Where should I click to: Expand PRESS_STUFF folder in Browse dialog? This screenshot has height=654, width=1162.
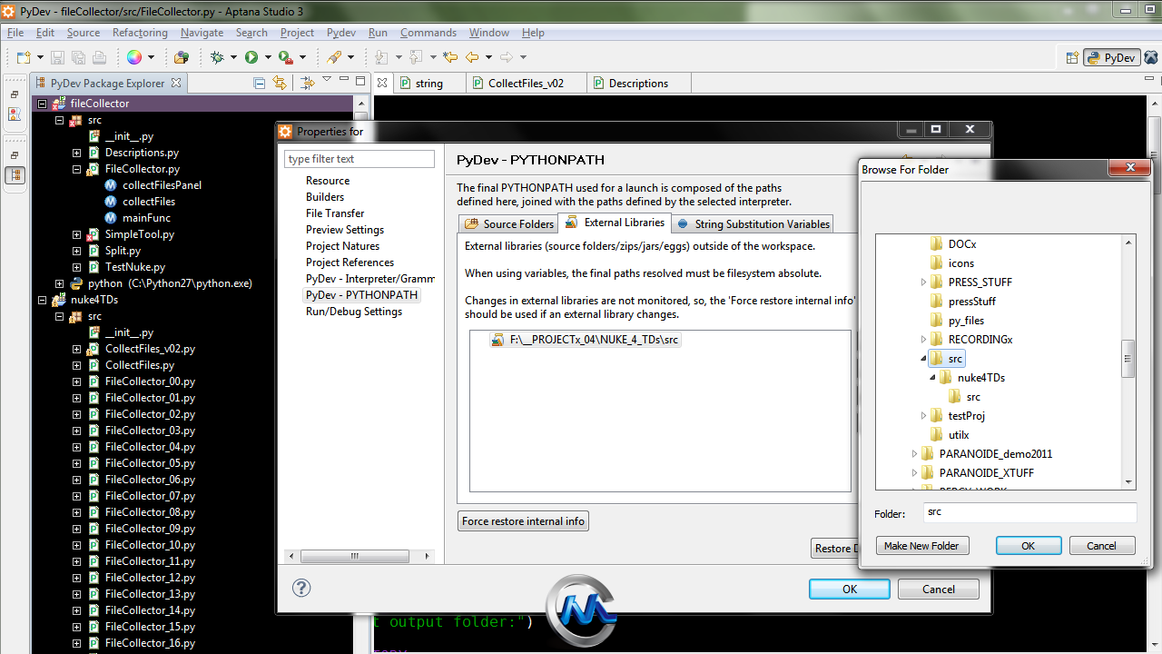tap(924, 282)
